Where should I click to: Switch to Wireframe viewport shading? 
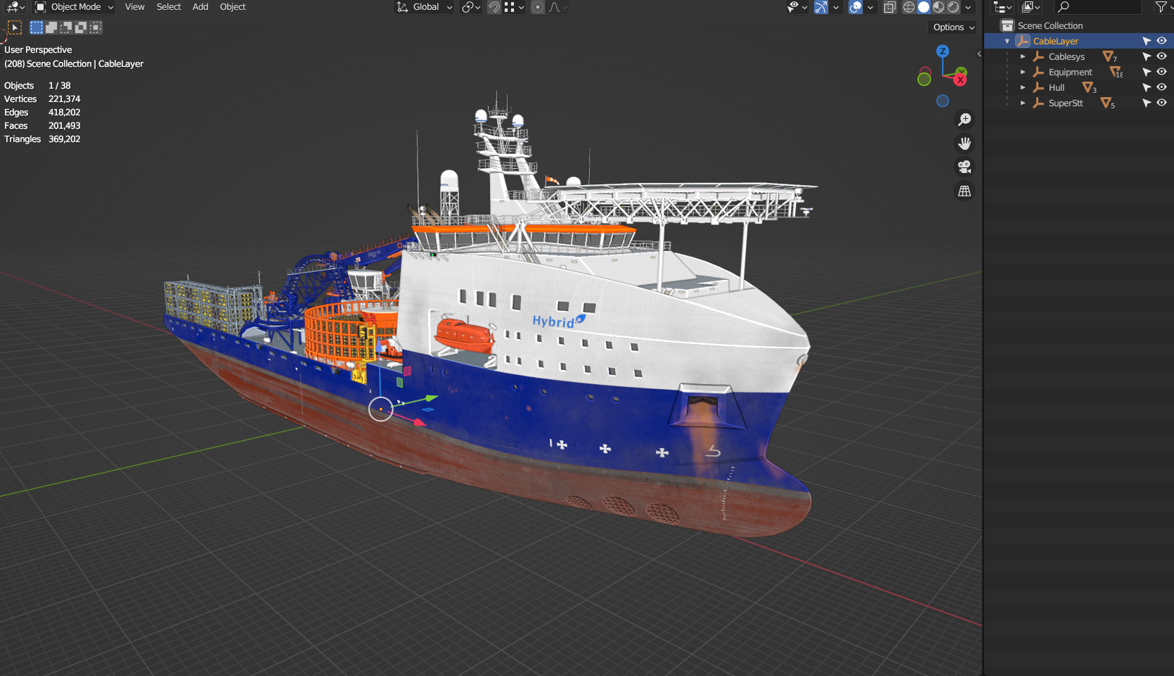pyautogui.click(x=909, y=7)
